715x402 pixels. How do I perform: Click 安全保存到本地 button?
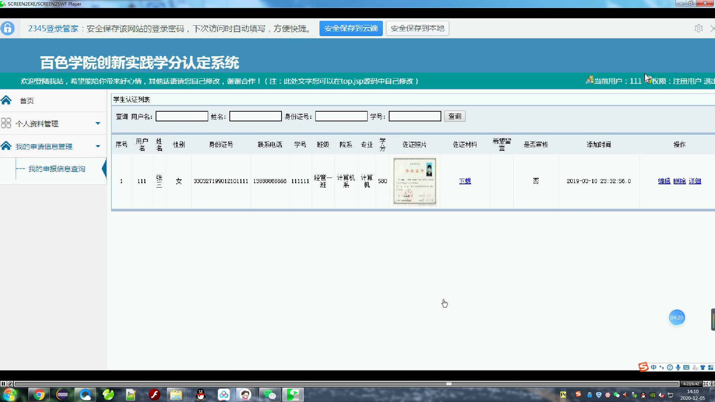click(x=417, y=28)
